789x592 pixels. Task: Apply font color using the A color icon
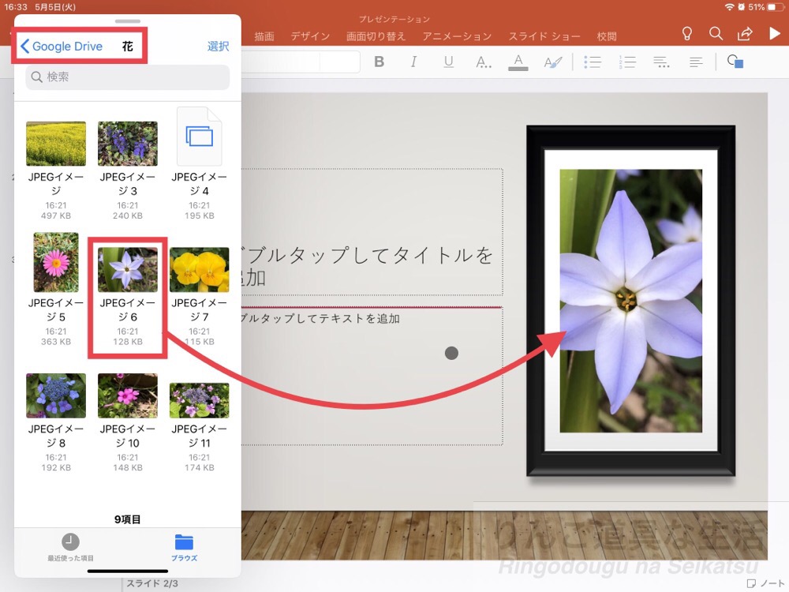(518, 62)
